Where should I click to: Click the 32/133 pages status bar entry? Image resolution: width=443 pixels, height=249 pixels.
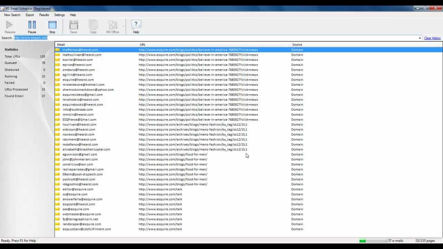point(425,241)
